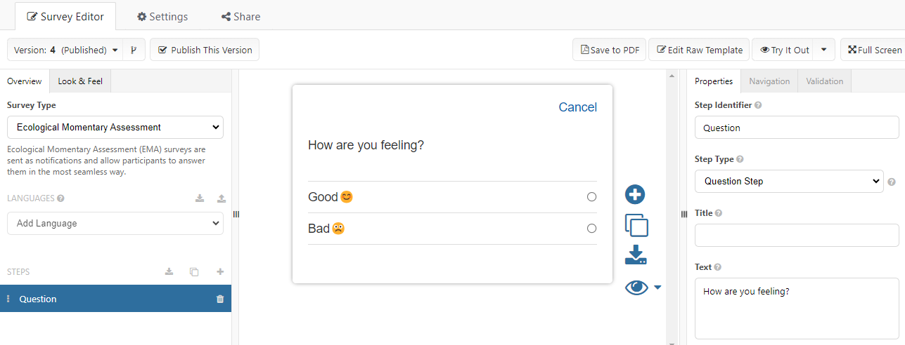Click the preview pane vertical scrollbar

click(x=672, y=210)
